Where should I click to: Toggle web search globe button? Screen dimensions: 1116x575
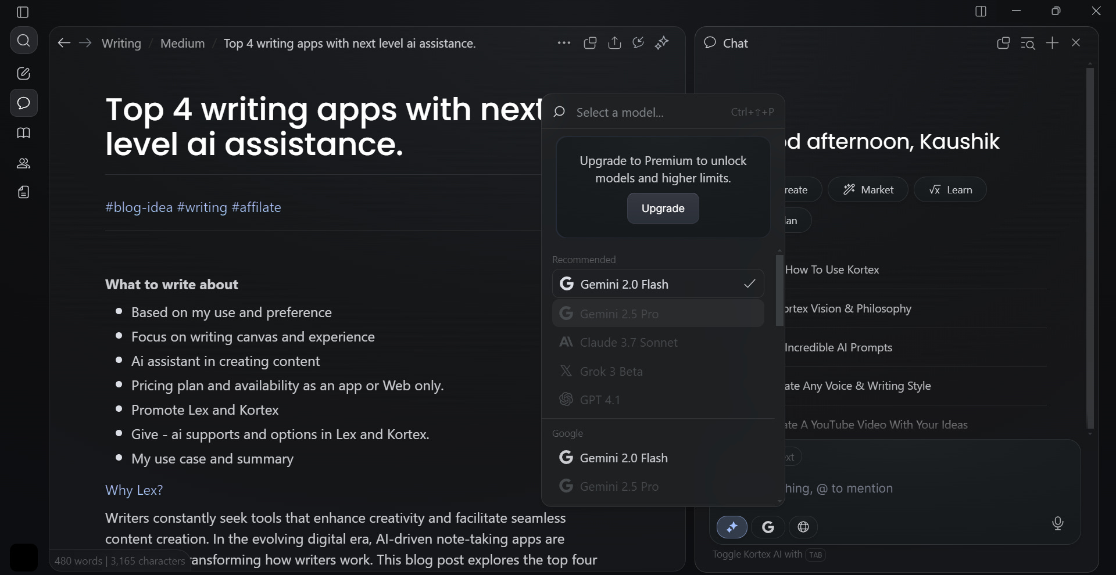(803, 527)
